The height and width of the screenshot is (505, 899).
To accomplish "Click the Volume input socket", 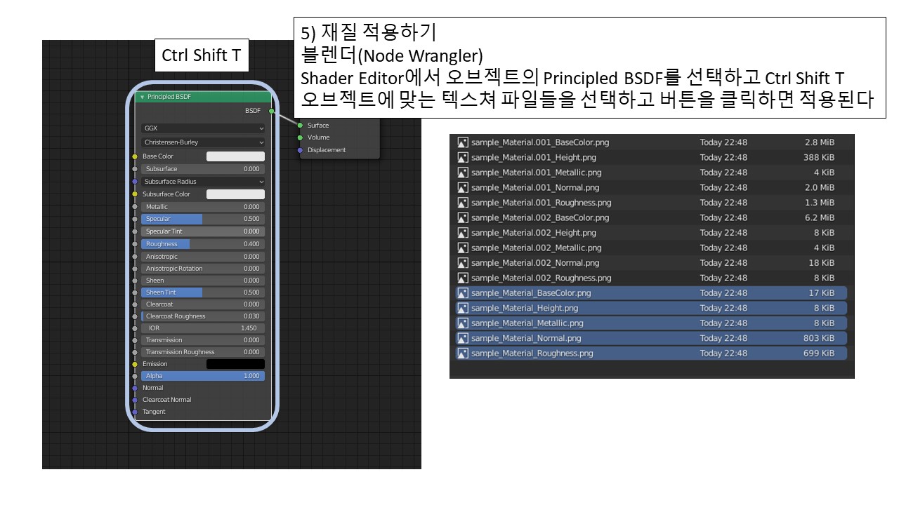I will point(301,137).
